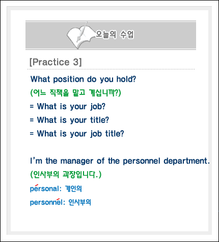This screenshot has height=242, width=219.
Task: Click the 오늘의 수업 header title
Action: 115,34
